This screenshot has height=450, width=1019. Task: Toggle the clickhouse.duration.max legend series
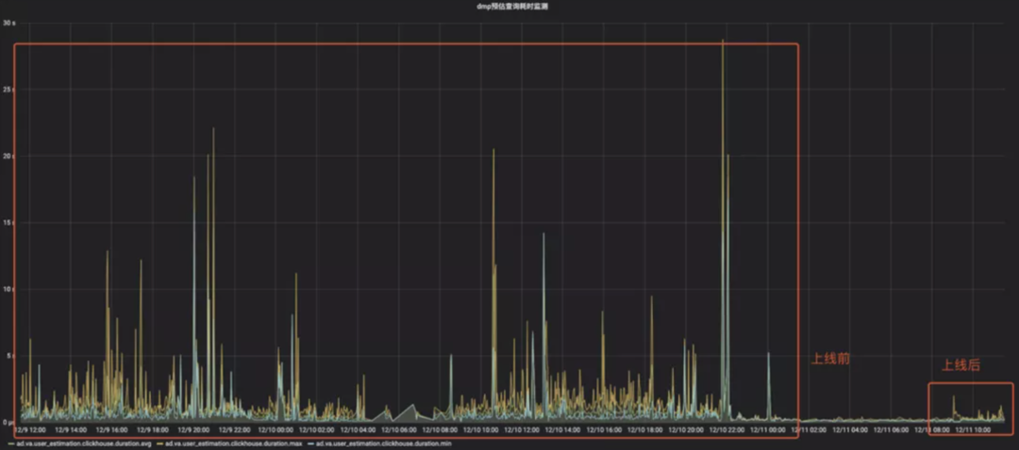coord(233,443)
